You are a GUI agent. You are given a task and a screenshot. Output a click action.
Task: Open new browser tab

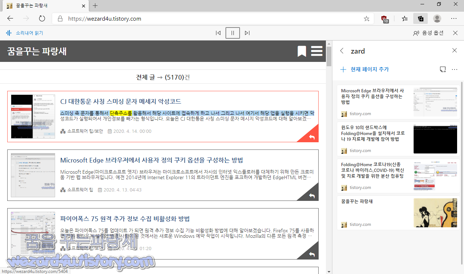95,6
